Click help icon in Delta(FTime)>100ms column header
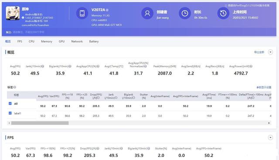279x160 pixels. [253, 98]
